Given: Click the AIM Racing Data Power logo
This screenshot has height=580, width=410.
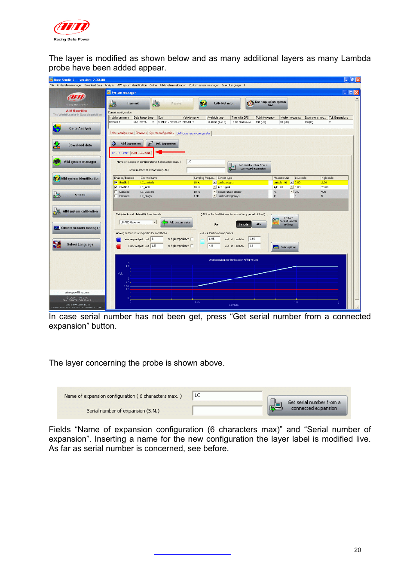Looking at the screenshot, I should 72,30.
